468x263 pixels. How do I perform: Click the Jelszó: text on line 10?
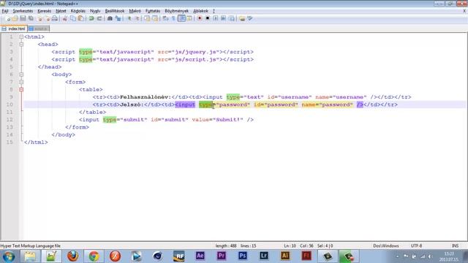point(132,104)
